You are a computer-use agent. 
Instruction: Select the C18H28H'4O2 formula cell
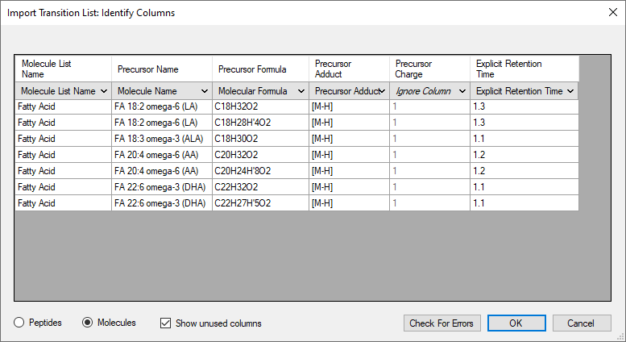tap(261, 123)
